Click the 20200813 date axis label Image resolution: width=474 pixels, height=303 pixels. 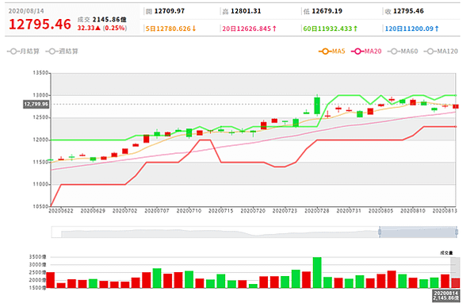point(445,211)
